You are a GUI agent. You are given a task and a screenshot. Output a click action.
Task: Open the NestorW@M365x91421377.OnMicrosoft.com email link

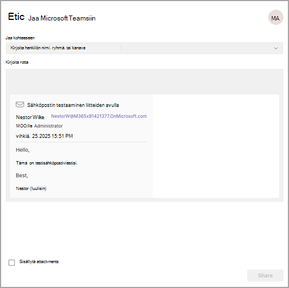pyautogui.click(x=99, y=116)
